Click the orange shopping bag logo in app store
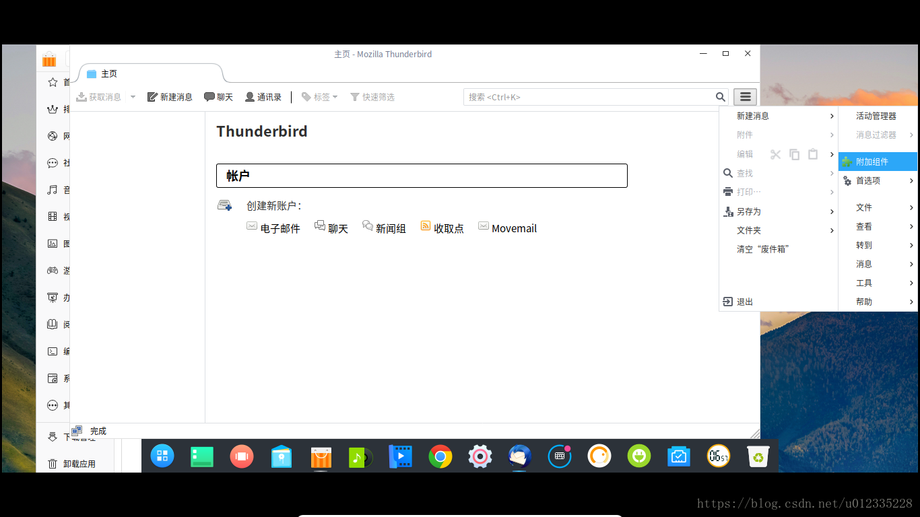This screenshot has height=517, width=920. pyautogui.click(x=49, y=59)
